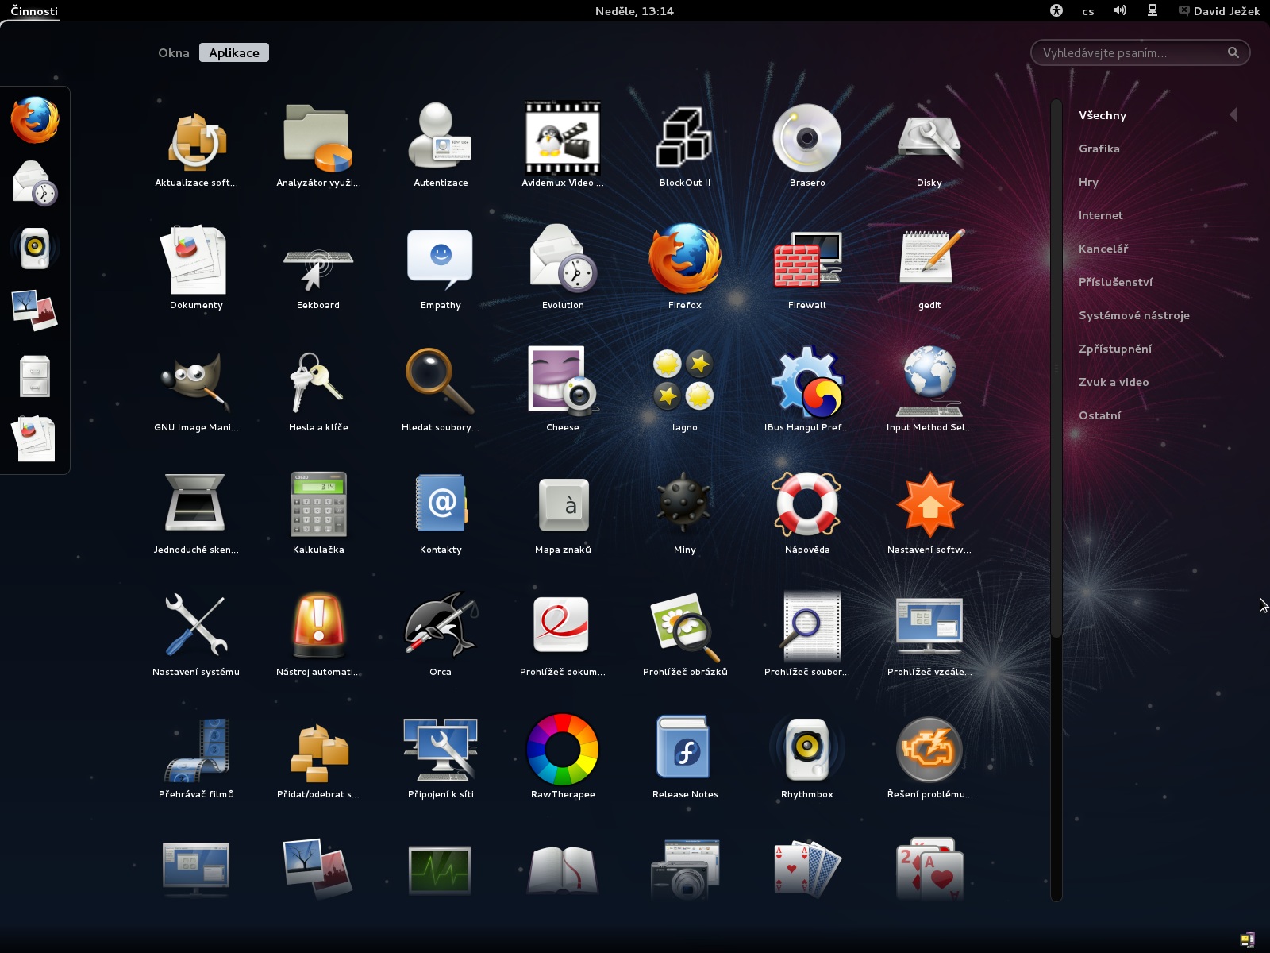Screen dimensions: 1270x953
Task: Select the Internet category
Action: pyautogui.click(x=1100, y=215)
